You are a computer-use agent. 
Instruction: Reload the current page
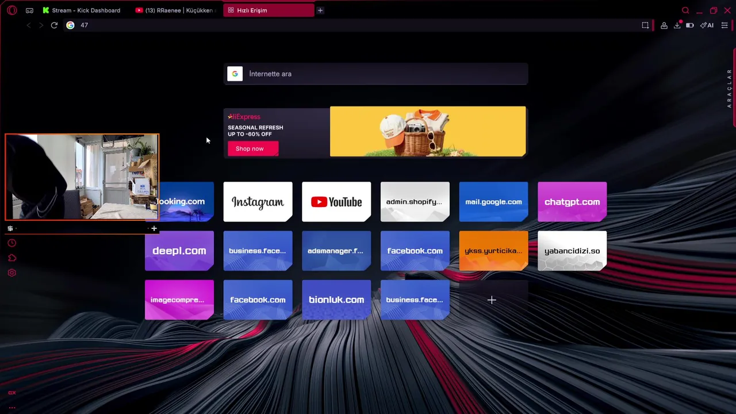54,25
